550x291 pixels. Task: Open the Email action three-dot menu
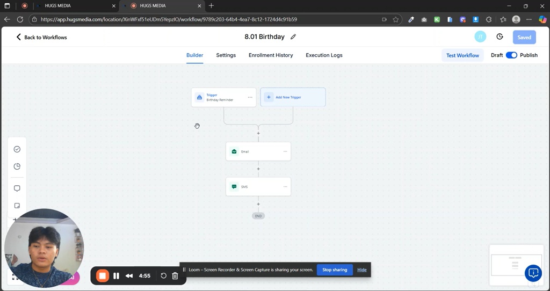click(x=285, y=151)
